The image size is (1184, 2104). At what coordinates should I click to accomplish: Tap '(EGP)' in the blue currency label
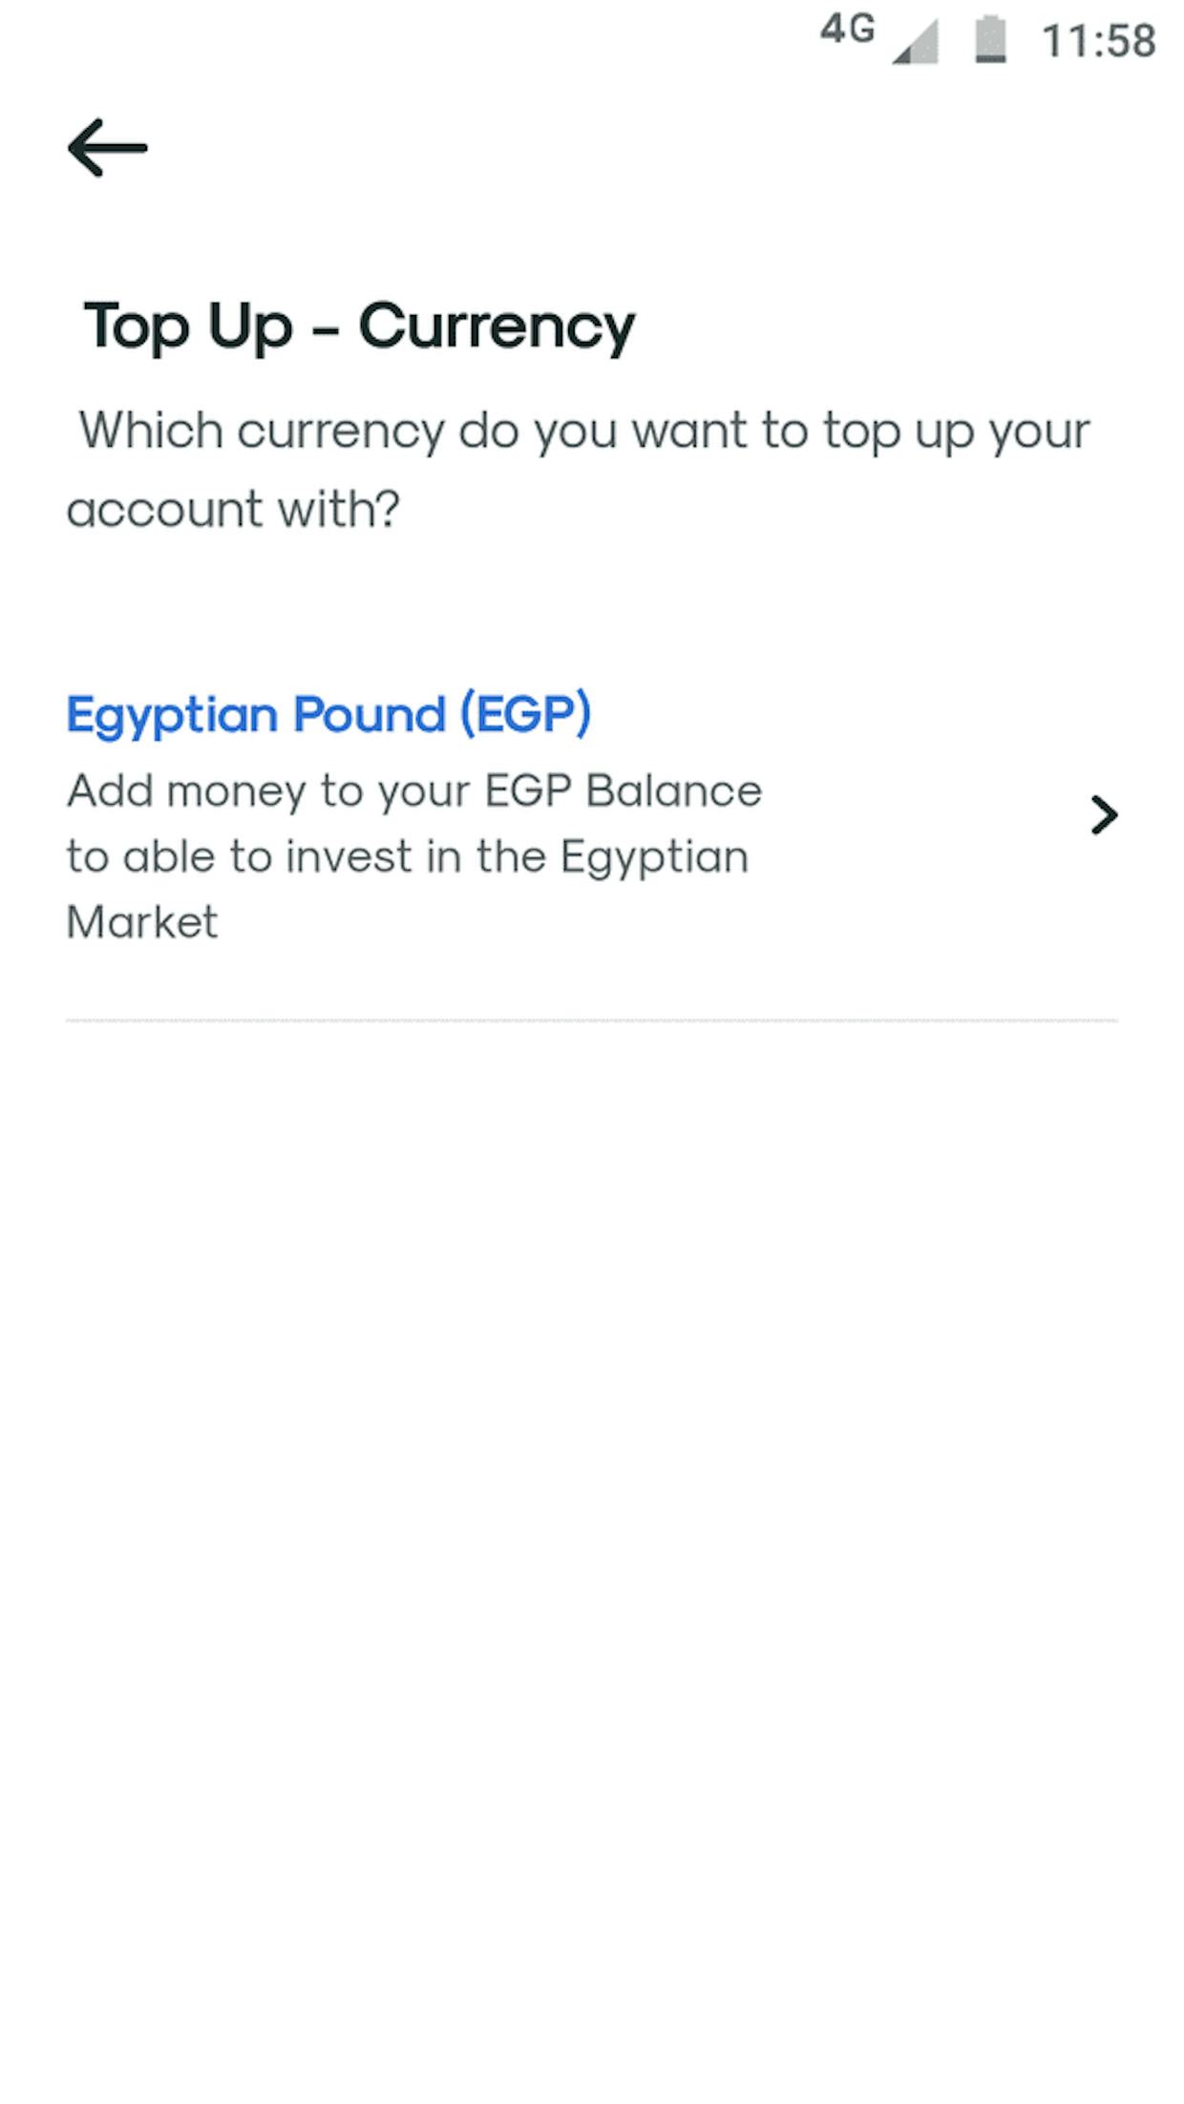525,714
